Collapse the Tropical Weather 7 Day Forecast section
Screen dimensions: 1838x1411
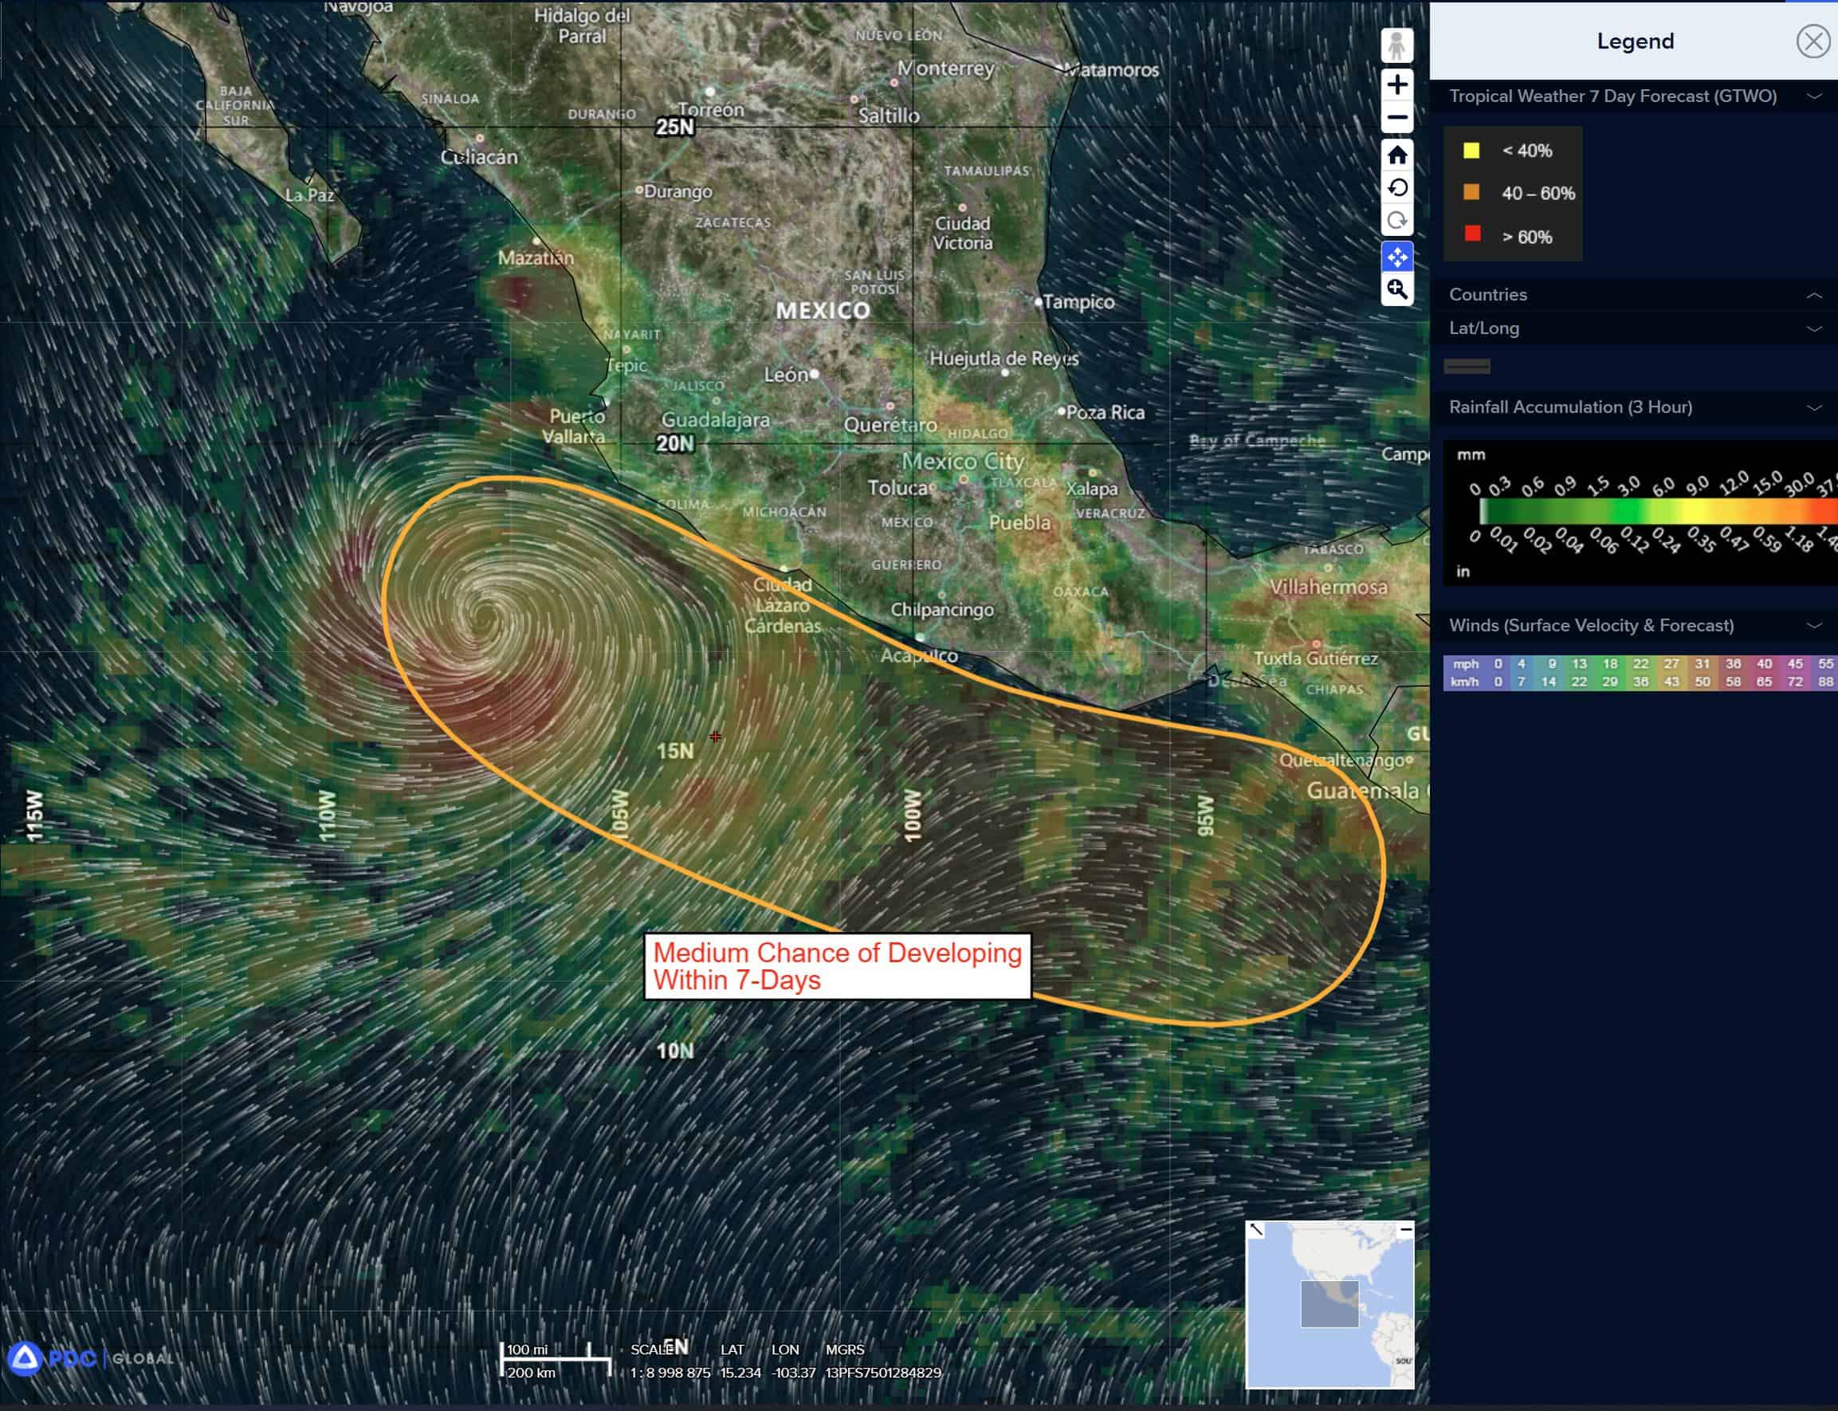click(1813, 96)
